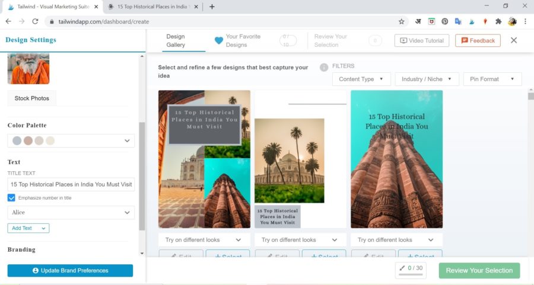Click the Title Text input field
Image resolution: width=534 pixels, height=285 pixels.
pyautogui.click(x=71, y=184)
